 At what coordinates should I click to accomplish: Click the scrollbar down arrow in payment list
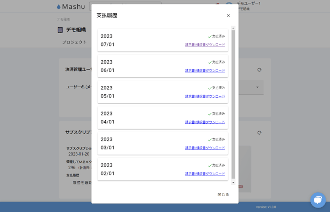233,182
